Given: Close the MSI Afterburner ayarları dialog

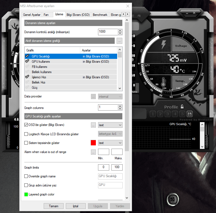Looking at the screenshot, I should 128,6.
